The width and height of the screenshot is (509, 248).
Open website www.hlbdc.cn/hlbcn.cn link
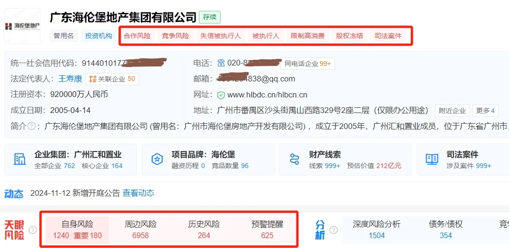pos(267,95)
